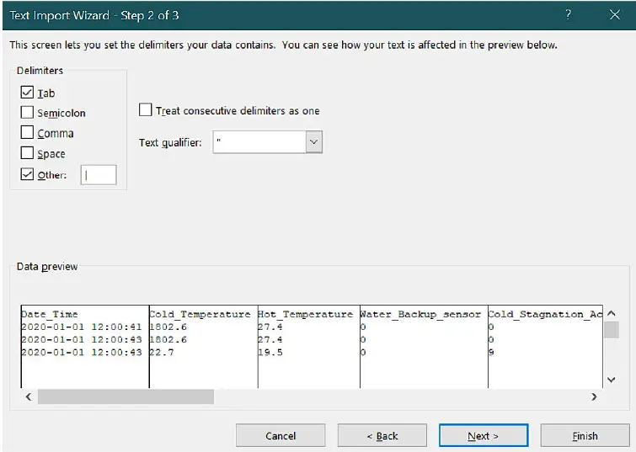Click the 2020-01-01 12:00:41 cell
The image size is (636, 452).
(x=82, y=327)
